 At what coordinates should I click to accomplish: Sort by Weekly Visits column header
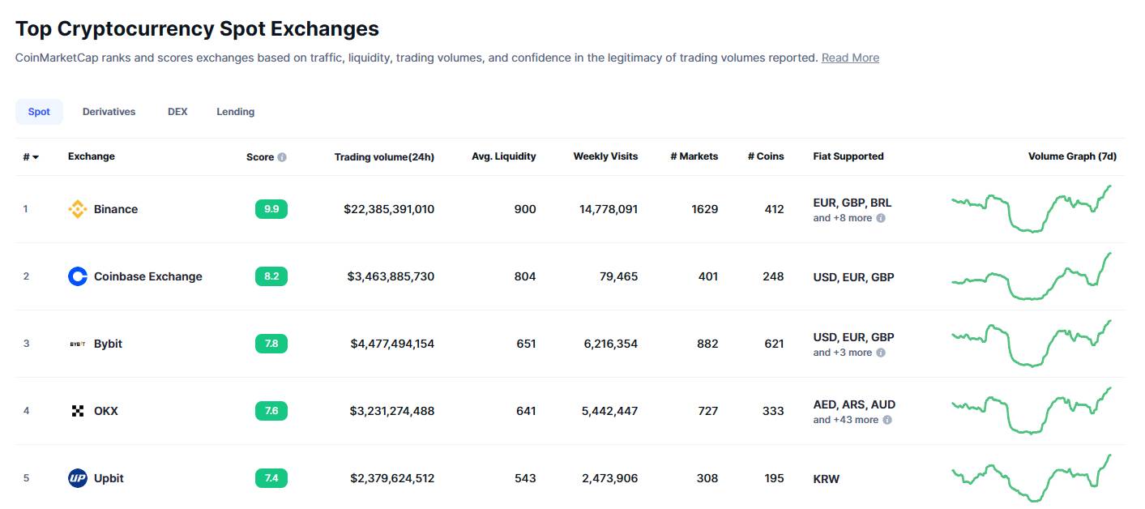605,156
